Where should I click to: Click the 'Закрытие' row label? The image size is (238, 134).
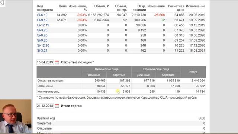tap(44, 123)
